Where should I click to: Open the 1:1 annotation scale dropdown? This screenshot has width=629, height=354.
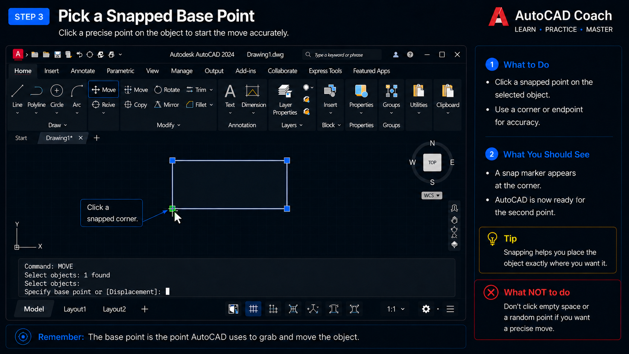click(x=396, y=309)
